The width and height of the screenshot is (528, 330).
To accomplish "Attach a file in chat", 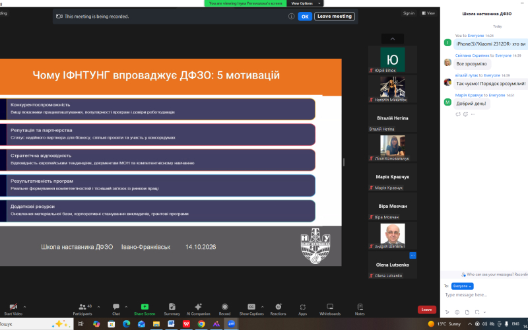I will 467,312.
